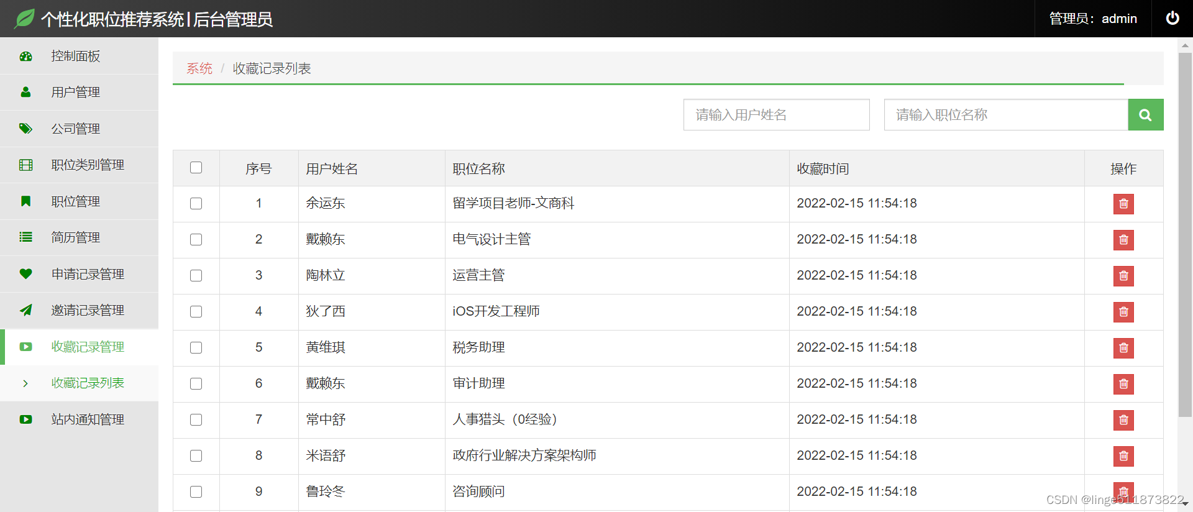The width and height of the screenshot is (1193, 512).
Task: Click the film icon beside 职位类别管理
Action: pos(25,165)
